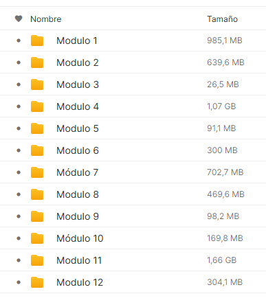Select the 985,1 MB size cell
This screenshot has height=307, width=266.
pyautogui.click(x=225, y=41)
